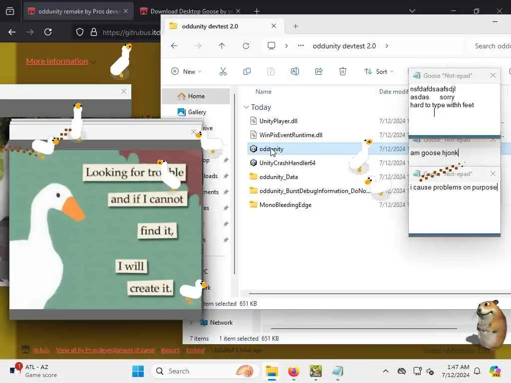Viewport: 511px width, 383px height.
Task: Click the Windows taskbar Search box
Action: click(205, 371)
